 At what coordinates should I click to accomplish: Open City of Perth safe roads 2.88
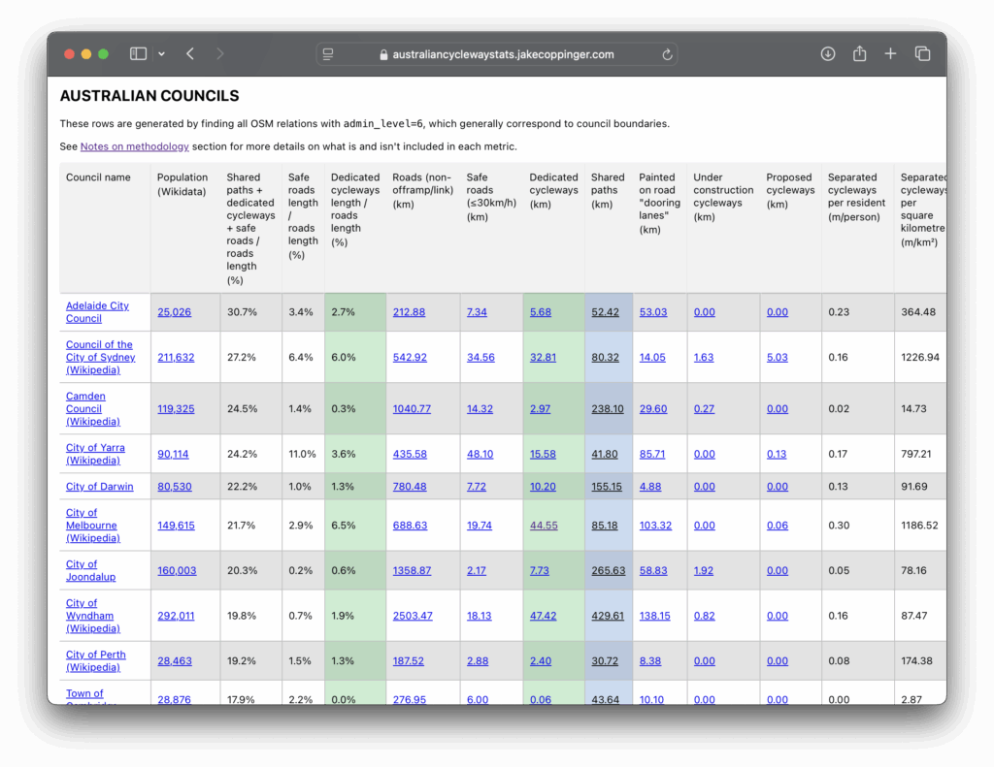[x=477, y=661]
